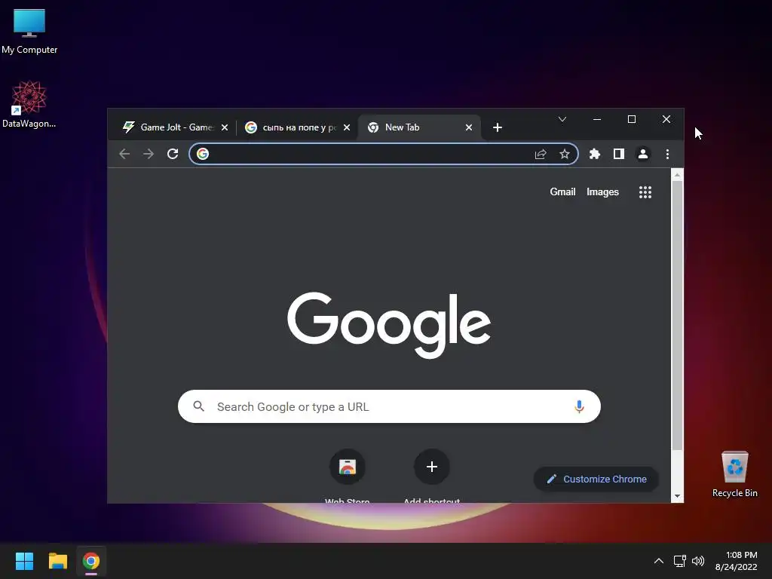The height and width of the screenshot is (579, 772).
Task: Show hidden system tray icons
Action: (x=659, y=561)
